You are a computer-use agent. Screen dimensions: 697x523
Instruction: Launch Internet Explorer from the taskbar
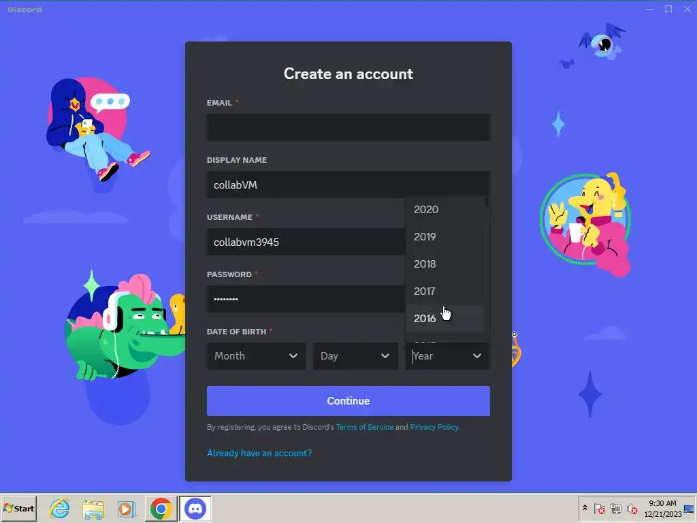(x=60, y=508)
